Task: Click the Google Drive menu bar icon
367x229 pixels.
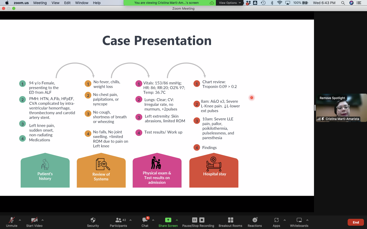Action: [255, 3]
